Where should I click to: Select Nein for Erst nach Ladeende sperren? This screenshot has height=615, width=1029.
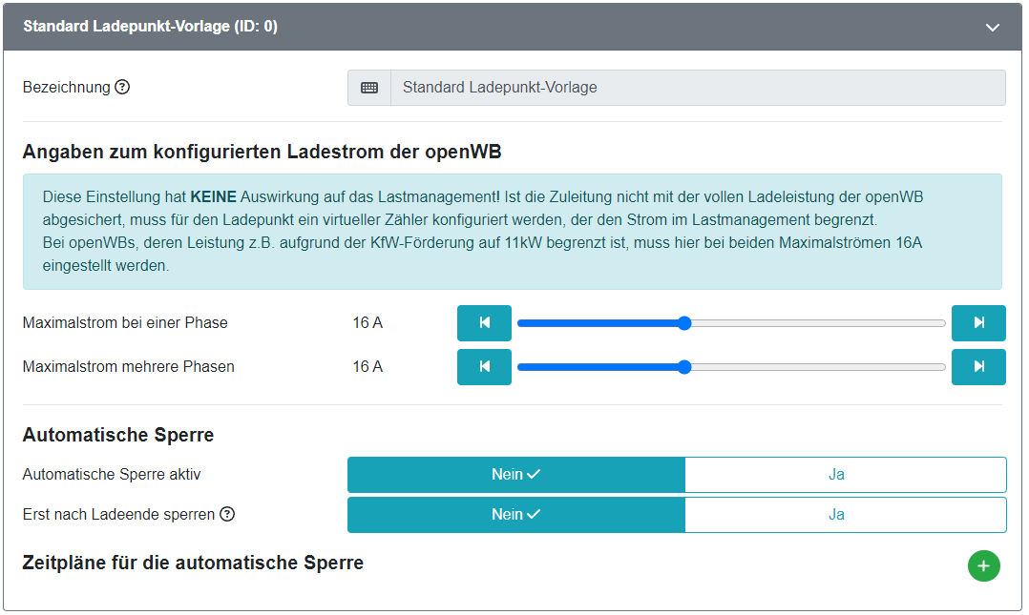click(515, 515)
